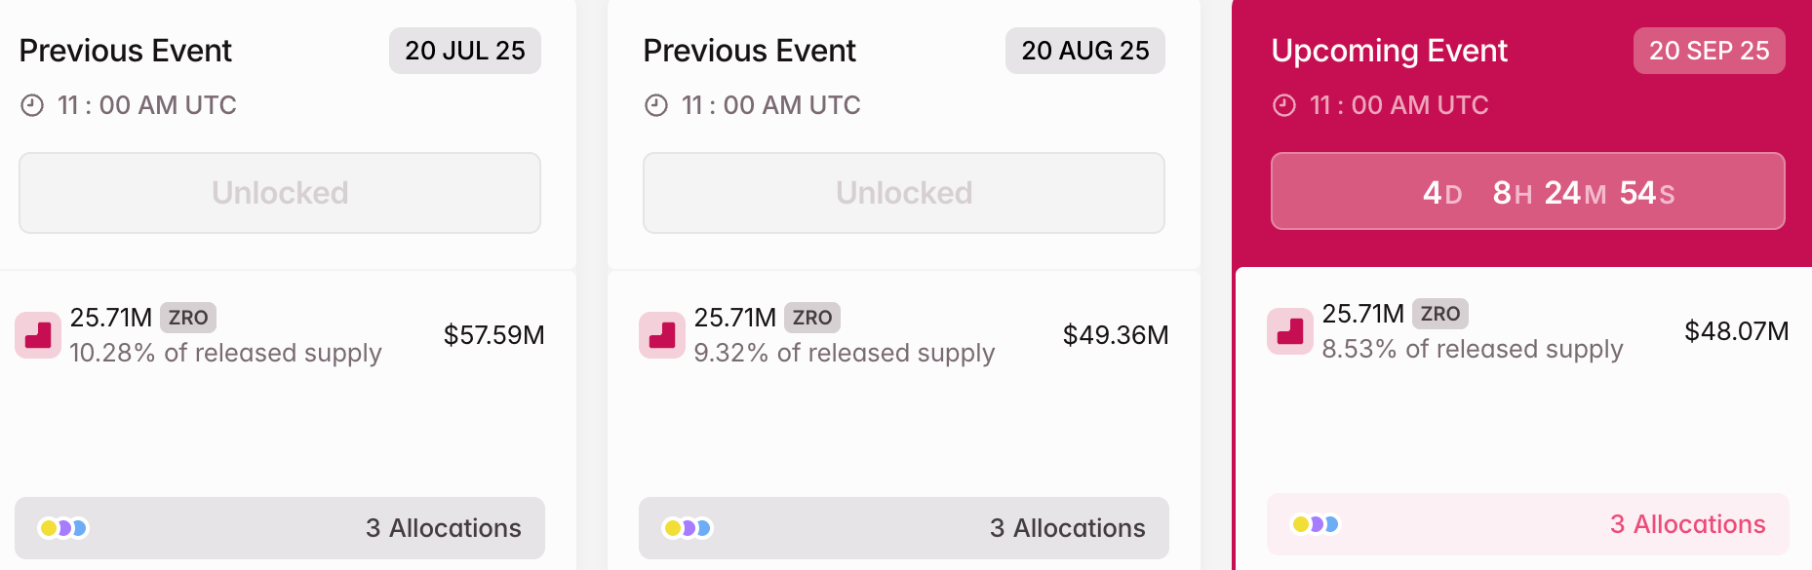Viewport: 1812px width, 570px height.
Task: Expand 3 Allocations for upcoming 20 SEP event
Action: [1687, 524]
